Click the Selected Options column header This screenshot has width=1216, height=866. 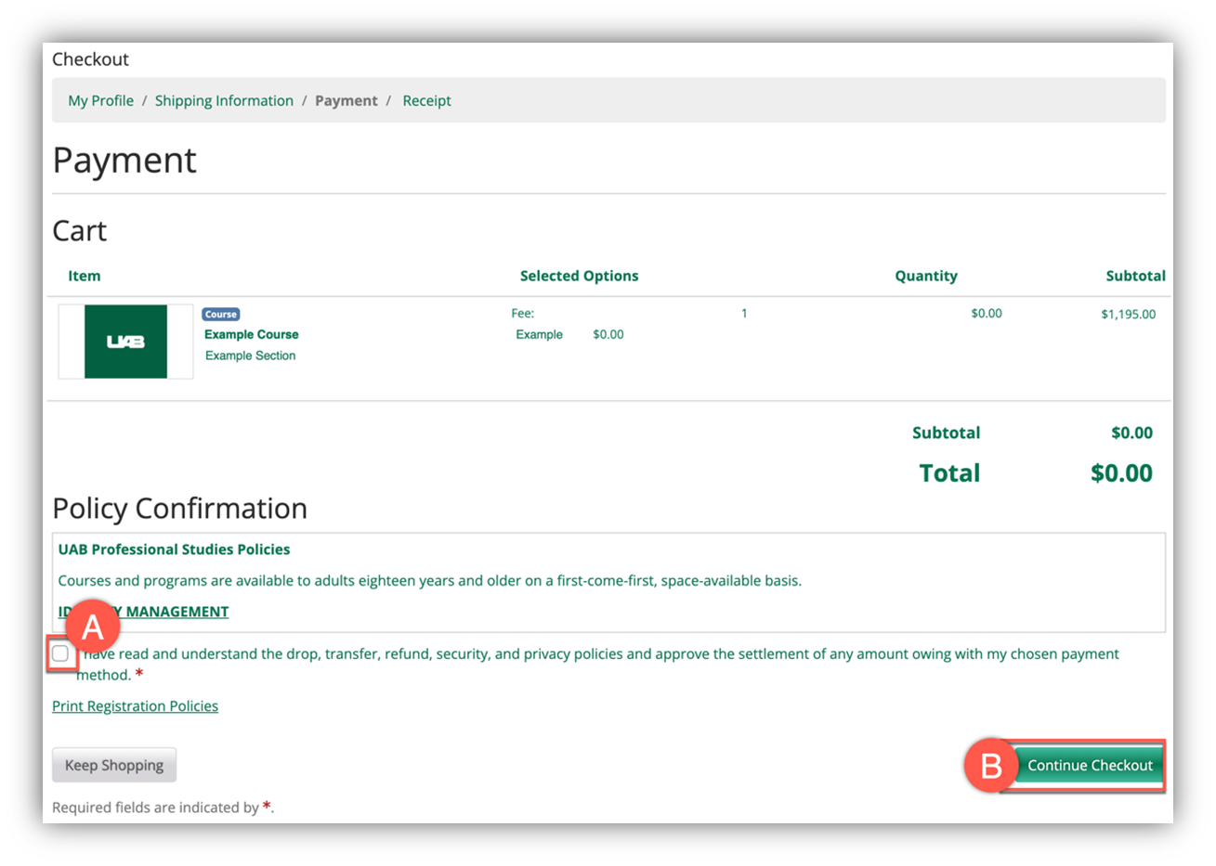pyautogui.click(x=579, y=277)
